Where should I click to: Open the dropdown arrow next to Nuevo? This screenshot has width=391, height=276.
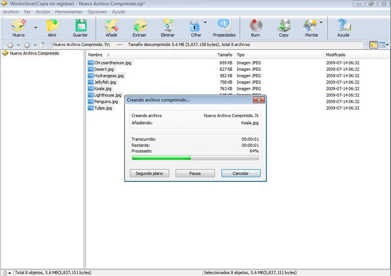click(35, 28)
